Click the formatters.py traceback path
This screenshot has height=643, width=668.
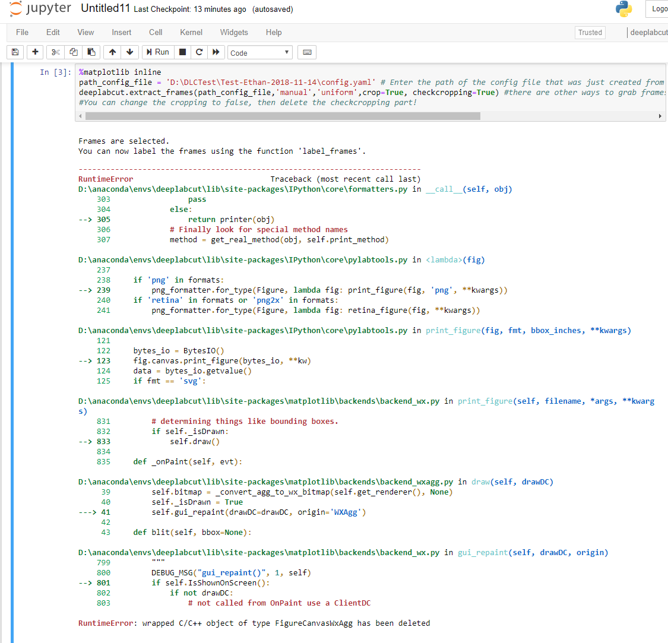[x=243, y=189]
